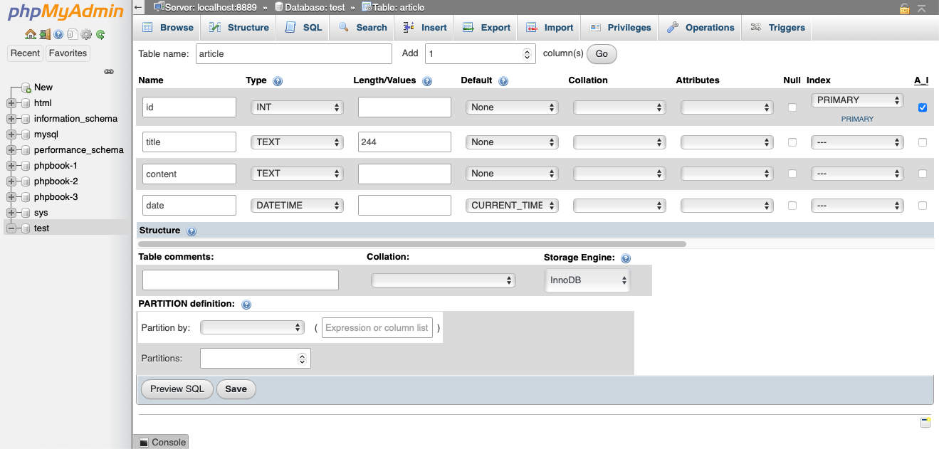Open table-level Collation dropdown
Viewport: 939px width, 449px height.
click(x=443, y=280)
